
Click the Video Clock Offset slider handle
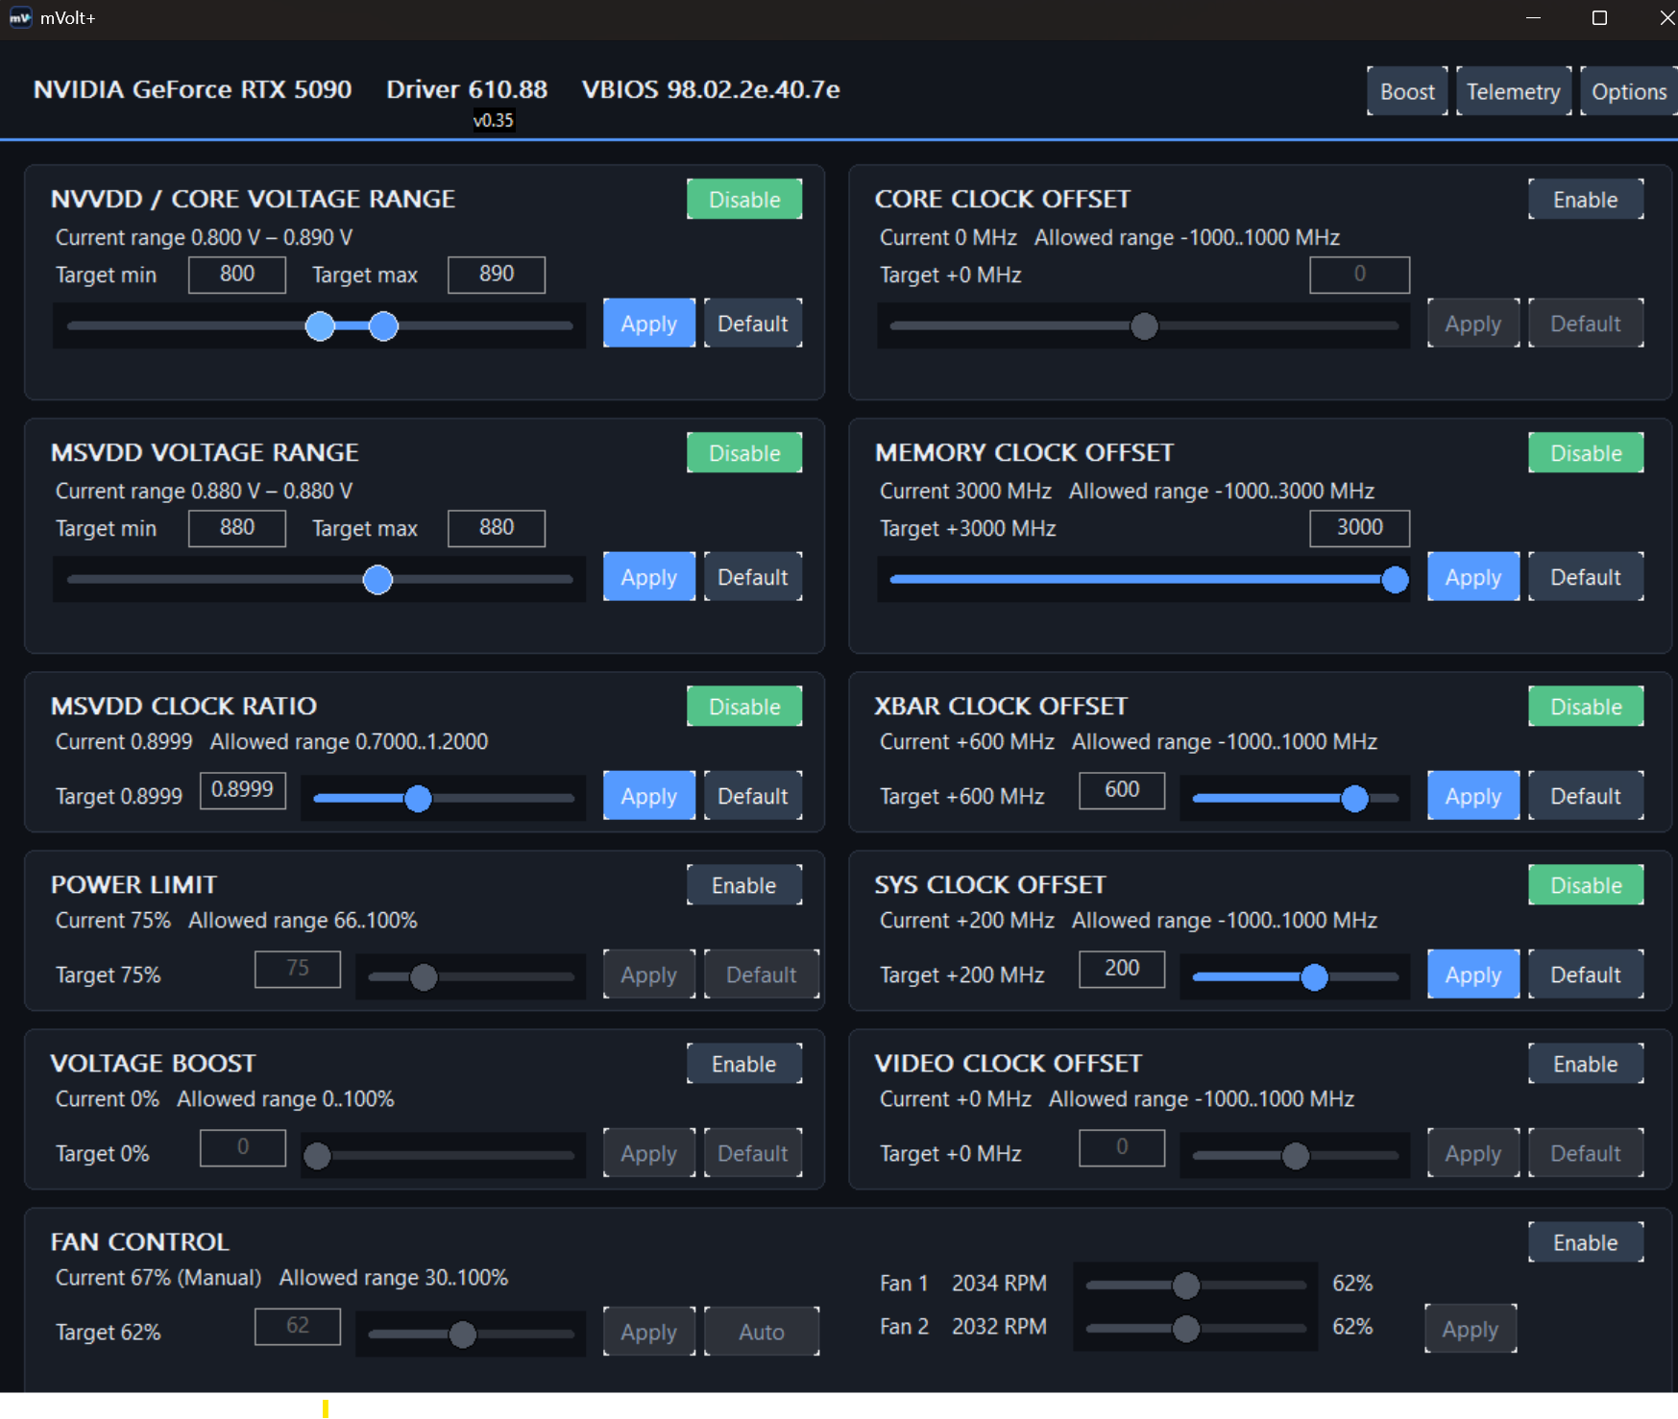pos(1296,1156)
